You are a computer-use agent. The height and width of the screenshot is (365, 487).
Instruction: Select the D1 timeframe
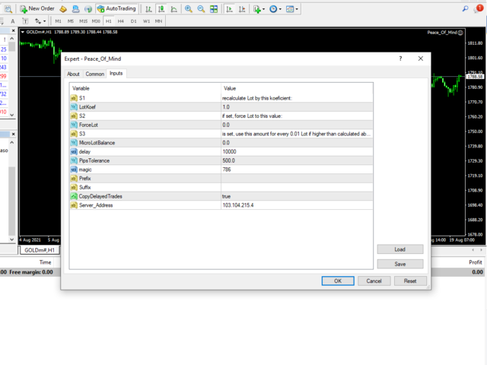point(134,21)
